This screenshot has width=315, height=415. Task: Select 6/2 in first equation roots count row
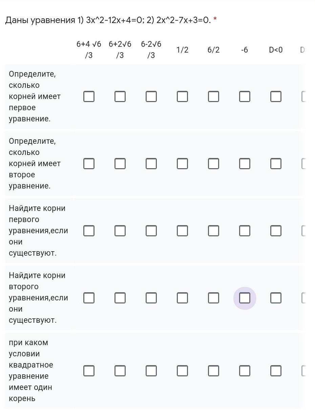click(x=213, y=97)
